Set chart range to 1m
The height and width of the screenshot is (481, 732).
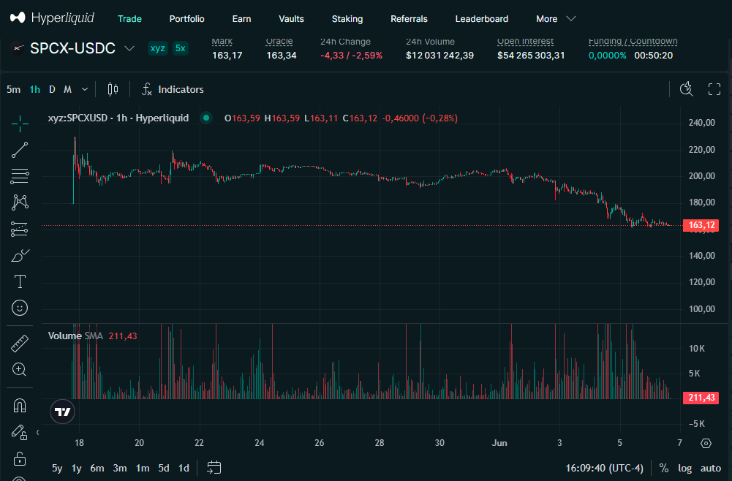pos(143,468)
